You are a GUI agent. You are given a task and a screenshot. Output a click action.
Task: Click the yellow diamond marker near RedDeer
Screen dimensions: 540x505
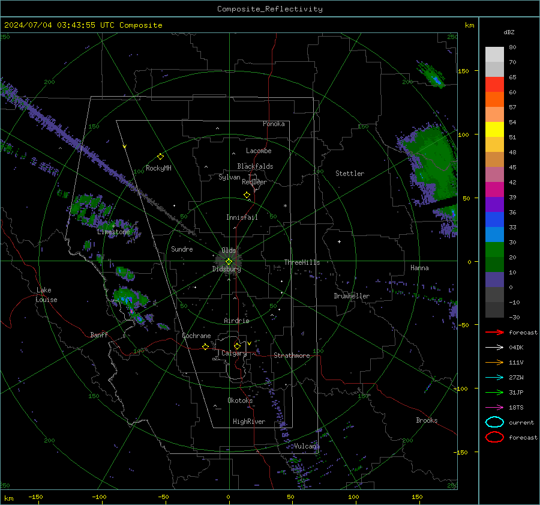247,195
